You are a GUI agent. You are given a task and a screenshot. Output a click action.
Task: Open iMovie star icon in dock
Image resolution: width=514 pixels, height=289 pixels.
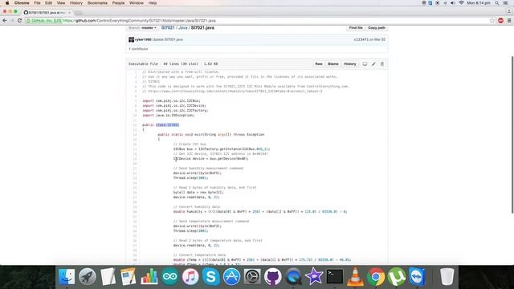[x=314, y=276]
